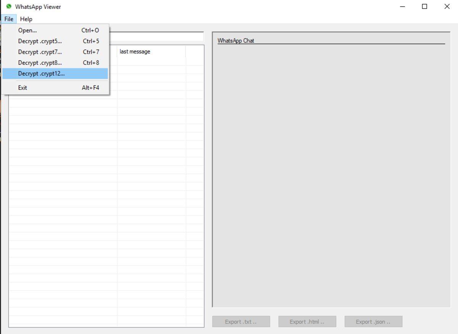Viewport: 458px width, 334px height.
Task: Sort by the last message column header
Action: (151, 52)
